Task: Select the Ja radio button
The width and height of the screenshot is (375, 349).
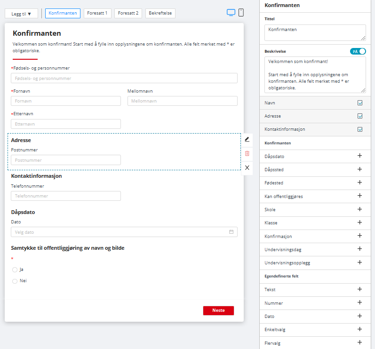Action: coord(15,270)
